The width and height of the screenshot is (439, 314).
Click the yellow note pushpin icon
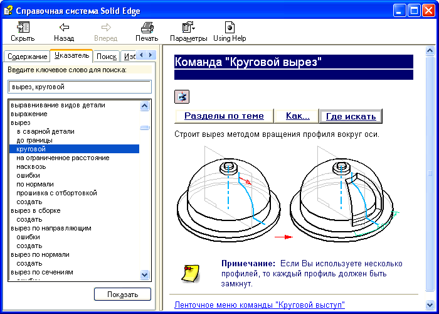[x=190, y=273]
